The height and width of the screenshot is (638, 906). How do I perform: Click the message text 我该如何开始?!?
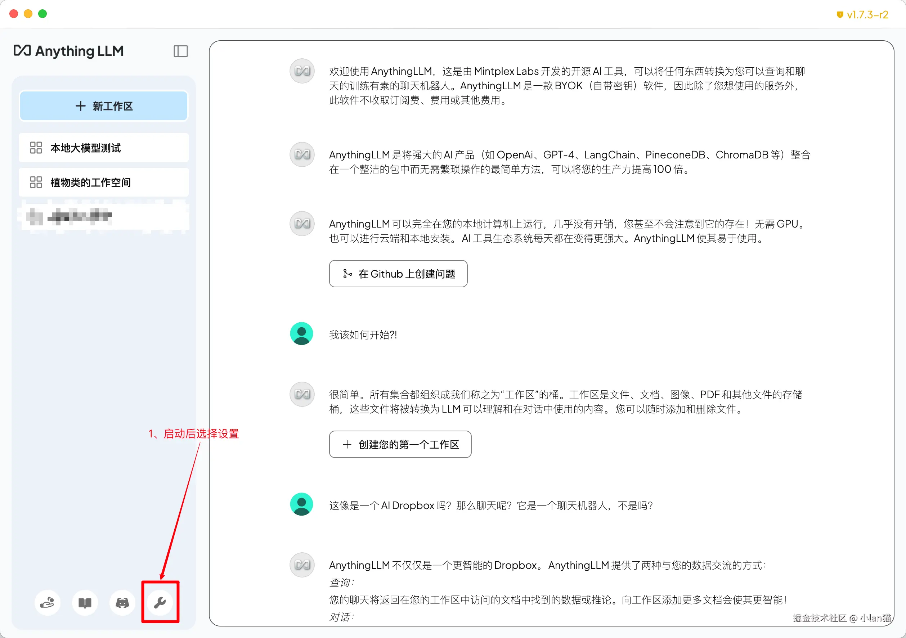[363, 335]
